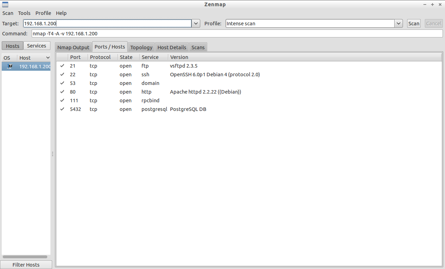The image size is (445, 269).
Task: Select the Ports / Hosts tab
Action: [110, 46]
